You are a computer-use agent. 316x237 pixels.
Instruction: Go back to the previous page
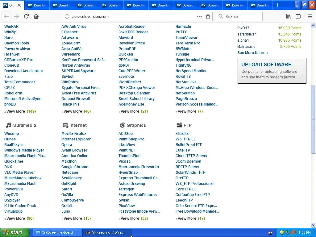pos(6,17)
